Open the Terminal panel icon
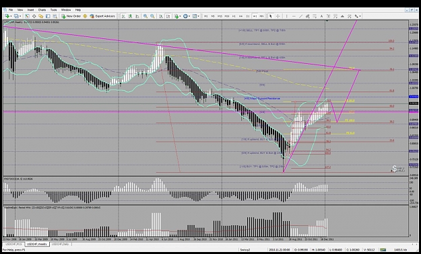This screenshot has height=254, width=421. 48,16
